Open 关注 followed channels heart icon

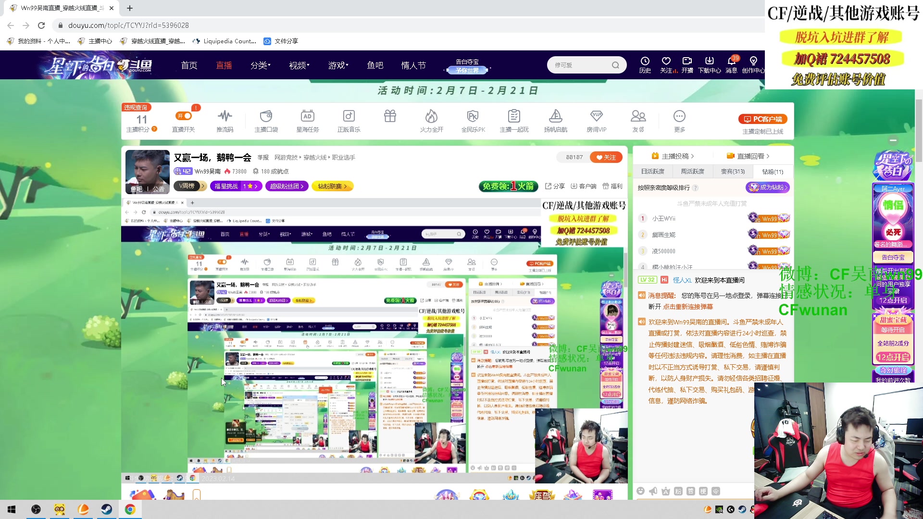(x=666, y=65)
